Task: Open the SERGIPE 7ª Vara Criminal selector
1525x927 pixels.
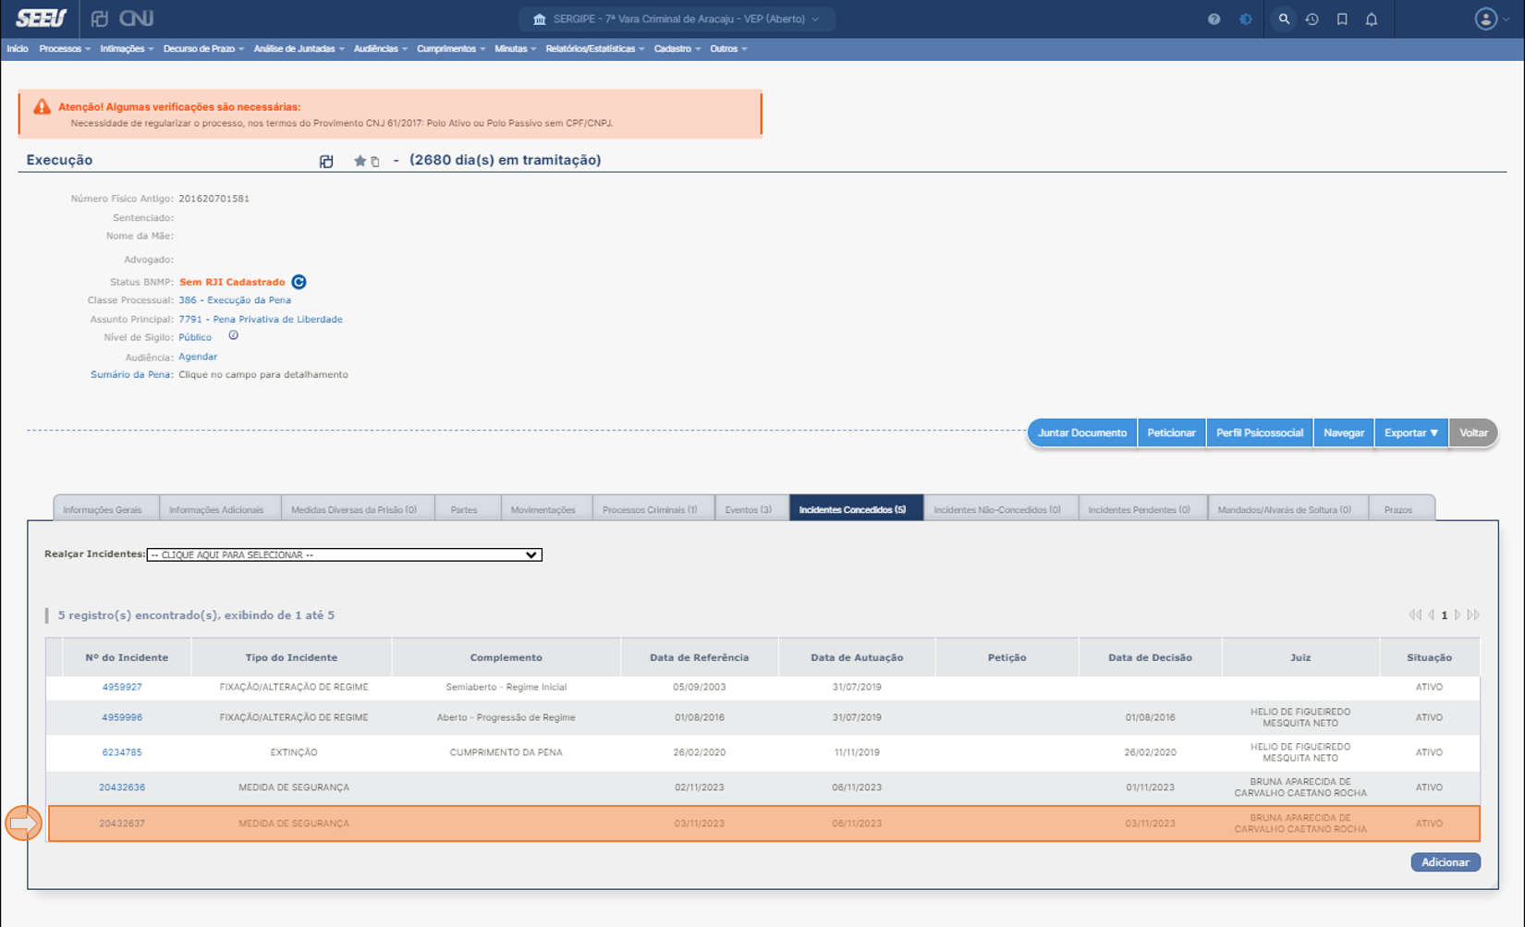Action: point(677,19)
